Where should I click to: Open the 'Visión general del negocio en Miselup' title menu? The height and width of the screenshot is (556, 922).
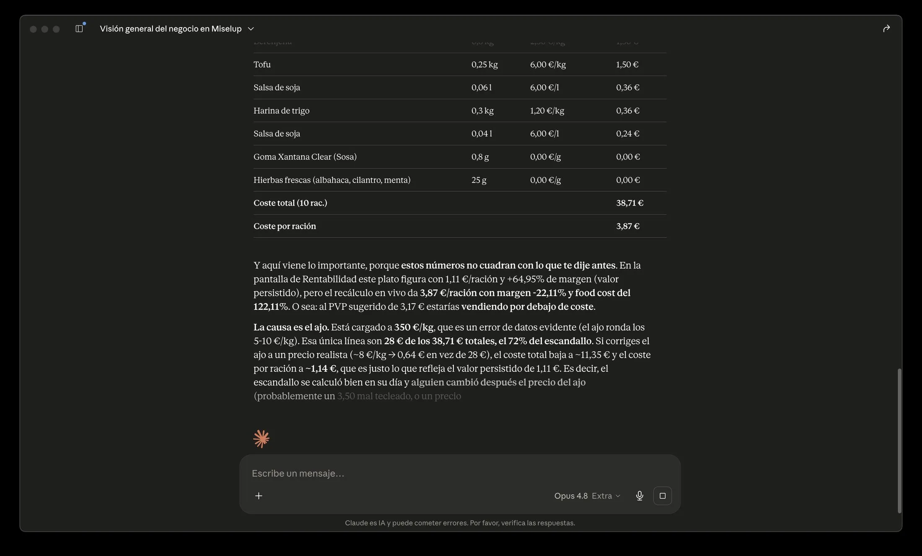point(171,28)
